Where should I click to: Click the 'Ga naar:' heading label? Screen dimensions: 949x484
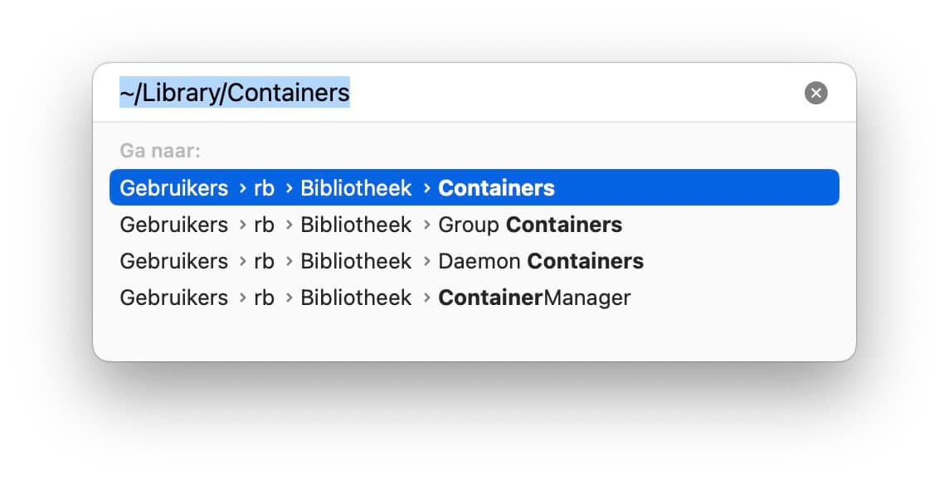click(x=160, y=151)
